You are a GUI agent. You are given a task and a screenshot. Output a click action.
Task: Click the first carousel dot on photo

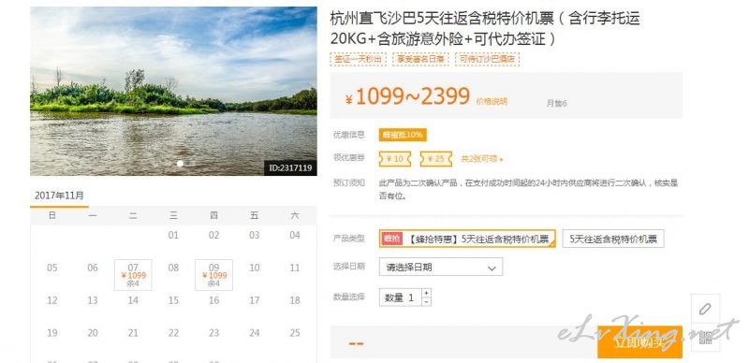[x=180, y=164]
